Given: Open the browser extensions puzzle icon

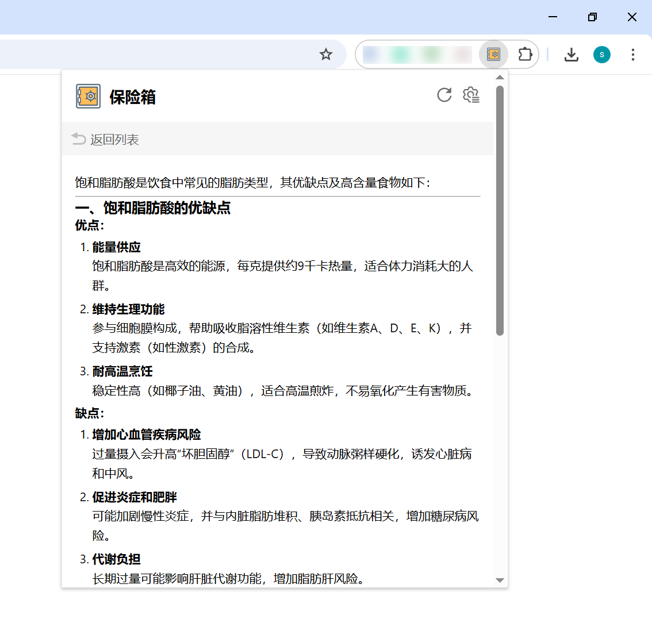Looking at the screenshot, I should (525, 55).
